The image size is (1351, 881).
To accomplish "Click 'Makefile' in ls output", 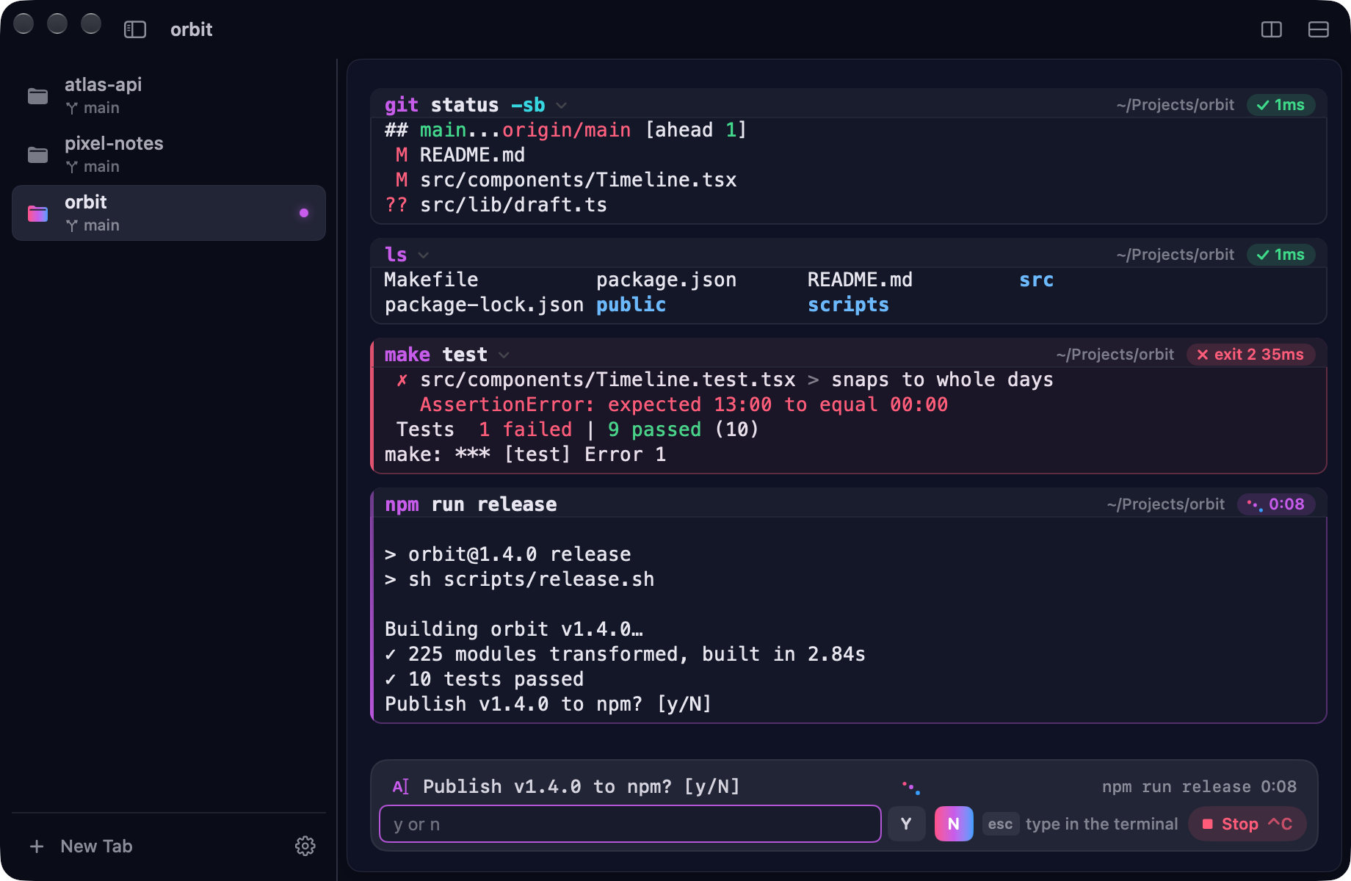I will 431,280.
